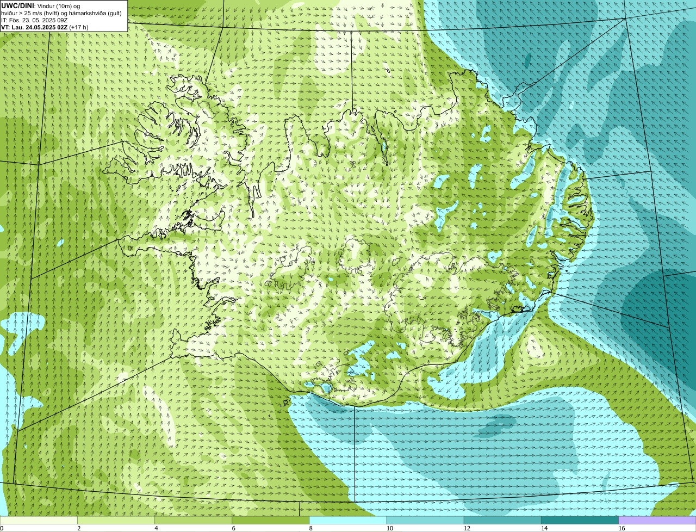Viewport: 696px width, 532px height.
Task: Click the purple above-16 m/s legend swatch
Action: pyautogui.click(x=657, y=520)
